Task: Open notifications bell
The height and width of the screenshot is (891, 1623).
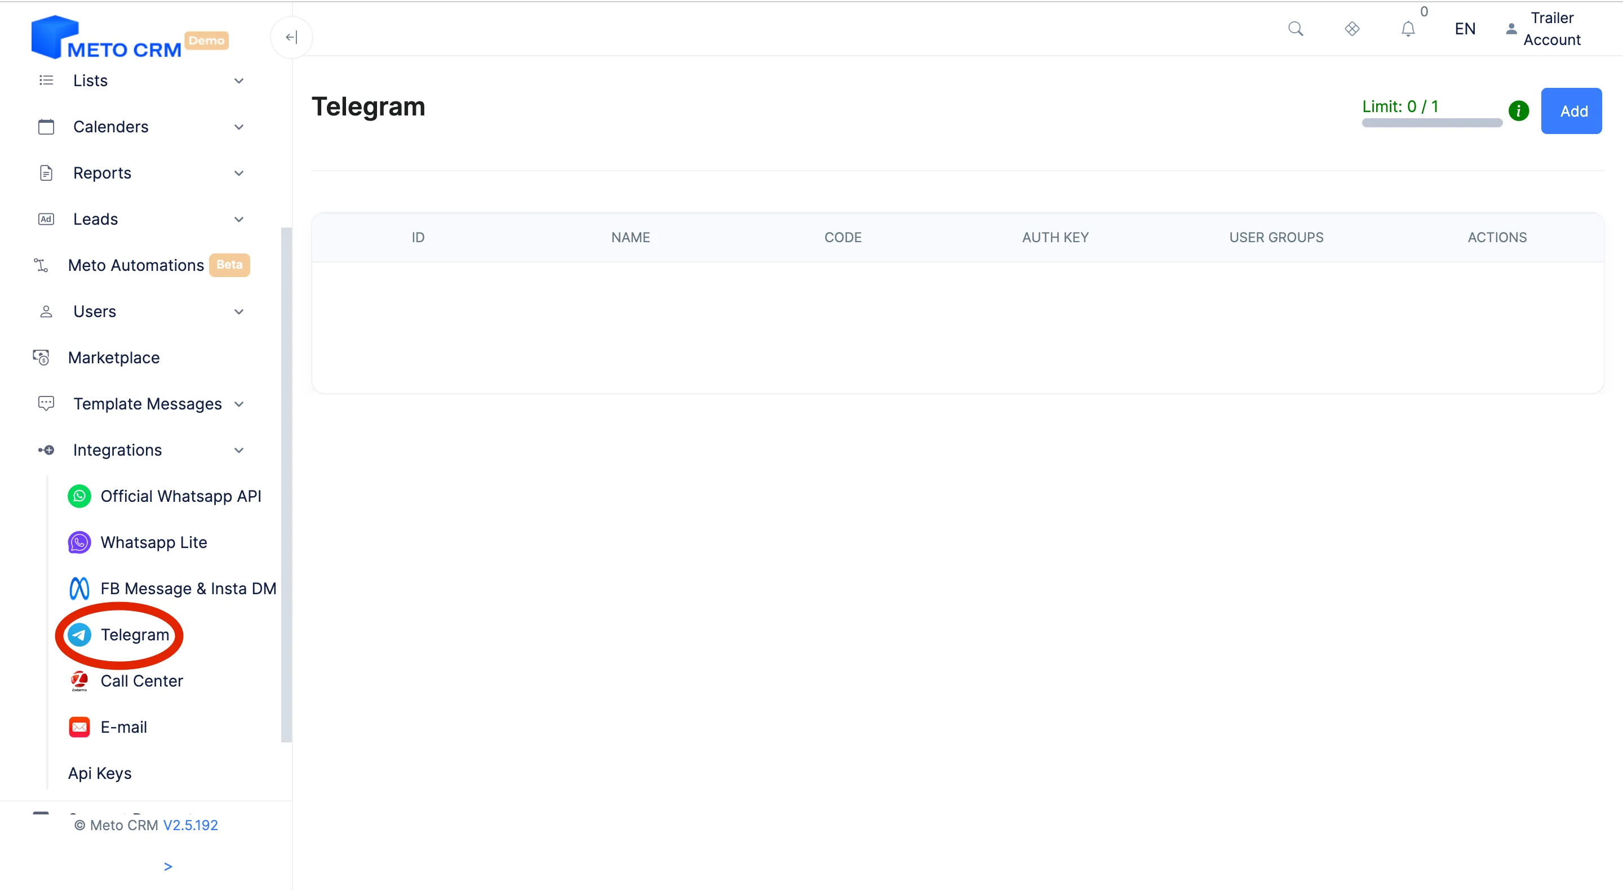Action: click(1408, 29)
